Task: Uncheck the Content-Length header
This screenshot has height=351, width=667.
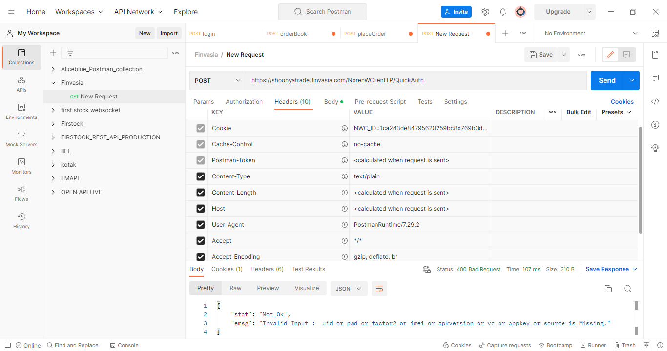Action: click(x=201, y=193)
